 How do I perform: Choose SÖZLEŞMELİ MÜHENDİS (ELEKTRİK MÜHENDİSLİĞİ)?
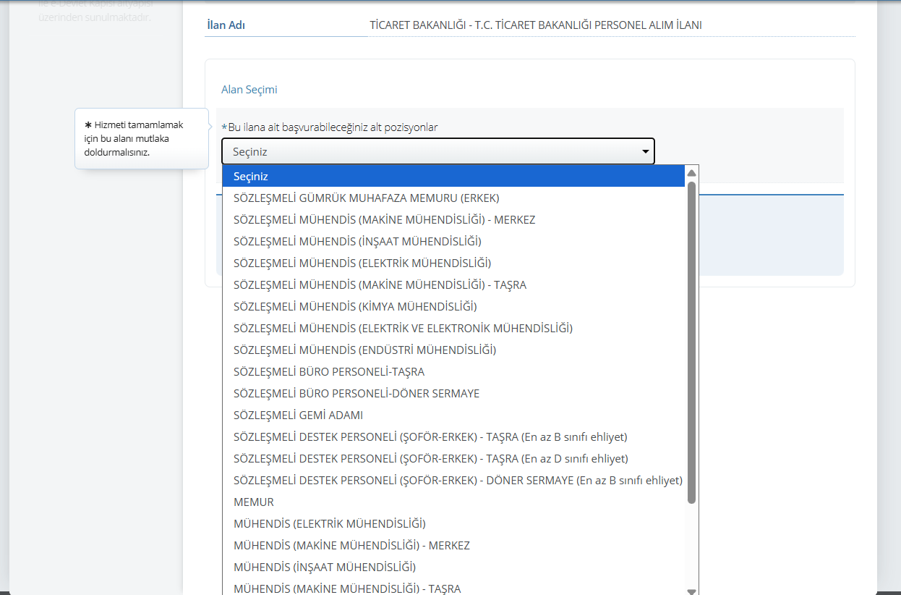coord(362,263)
